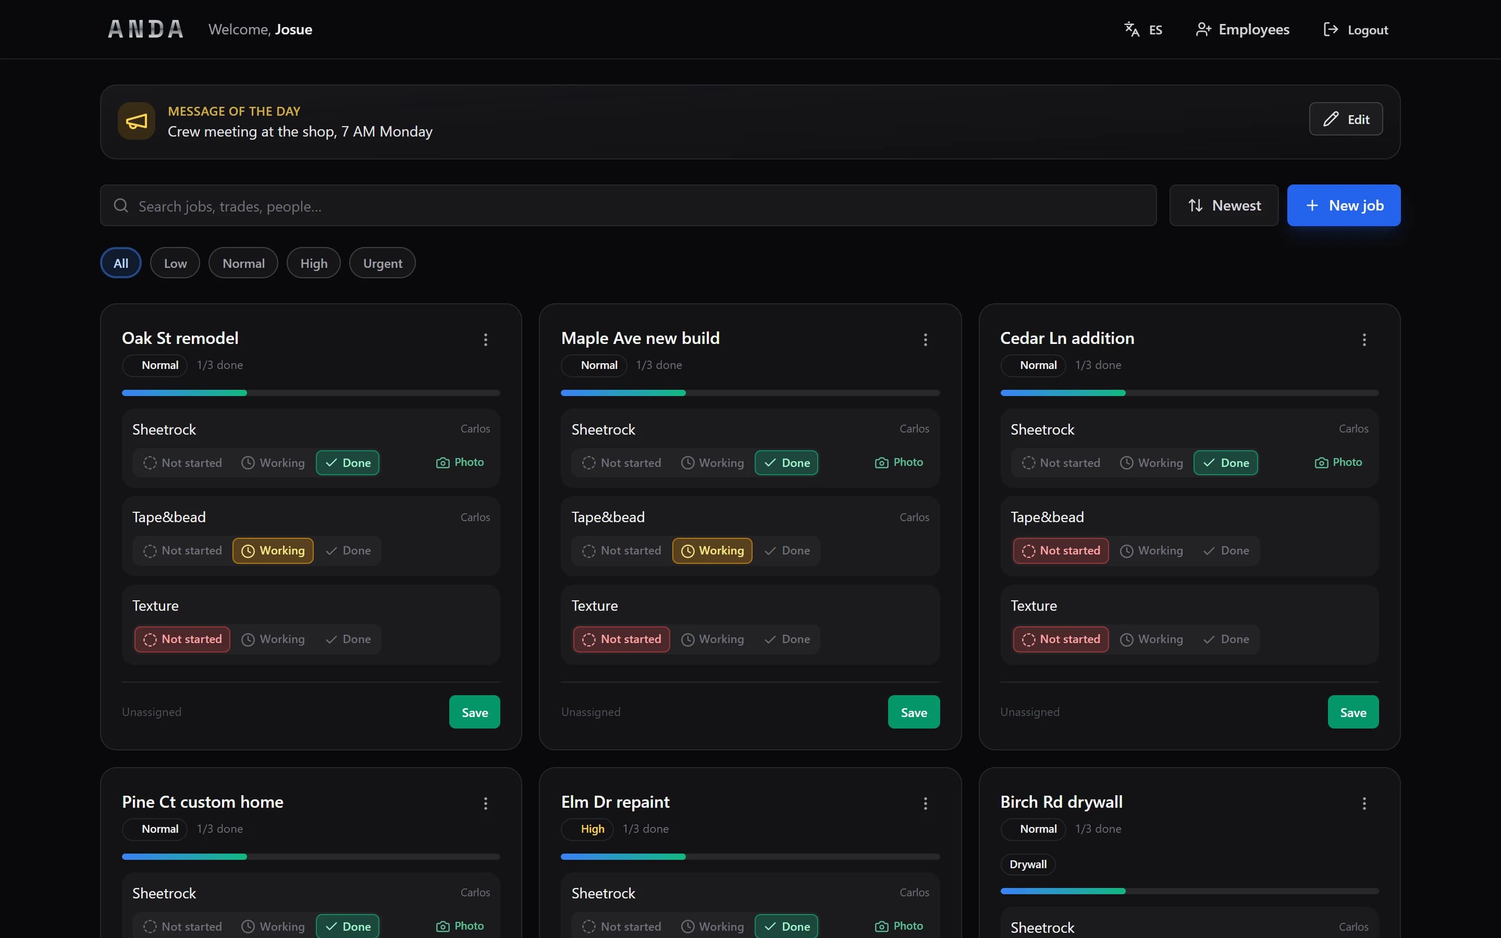Image resolution: width=1501 pixels, height=938 pixels.
Task: Click the Oak St remodel progress bar
Action: coord(311,393)
